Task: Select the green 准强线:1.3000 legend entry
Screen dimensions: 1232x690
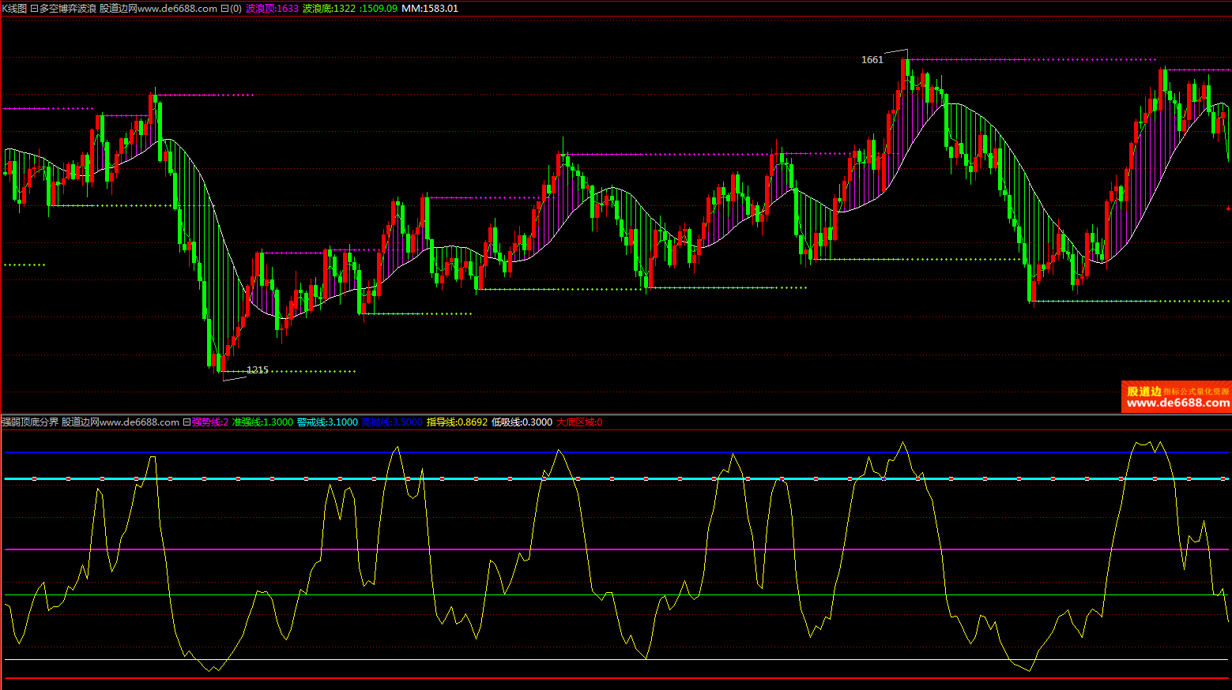Action: click(x=262, y=422)
